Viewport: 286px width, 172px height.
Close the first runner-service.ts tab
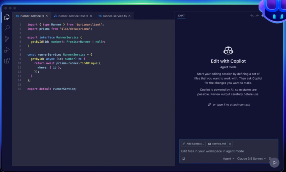pos(47,16)
